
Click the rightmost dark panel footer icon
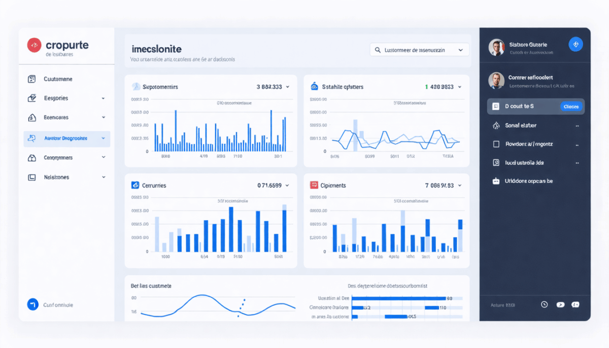point(576,304)
